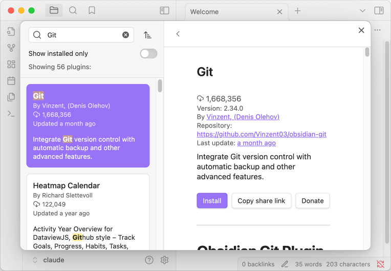Click the Install button
This screenshot has width=391, height=271.
pos(212,201)
